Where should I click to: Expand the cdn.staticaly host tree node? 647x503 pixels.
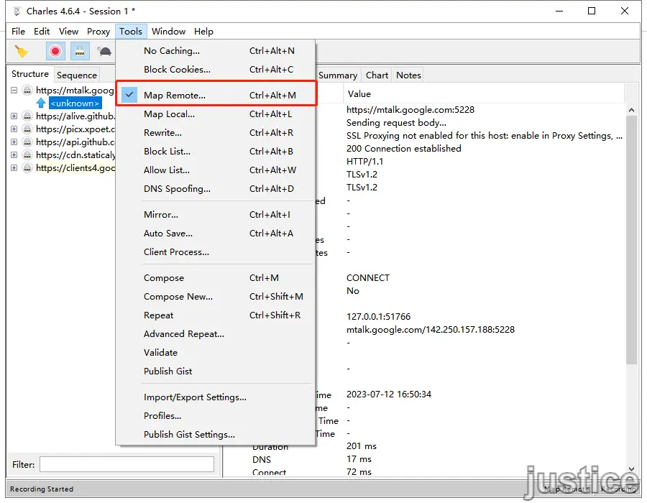14,154
